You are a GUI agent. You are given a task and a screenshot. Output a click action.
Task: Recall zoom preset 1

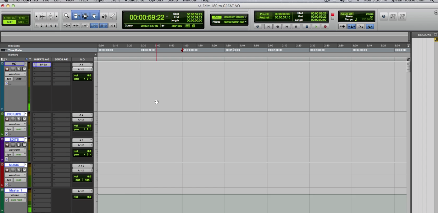click(37, 26)
